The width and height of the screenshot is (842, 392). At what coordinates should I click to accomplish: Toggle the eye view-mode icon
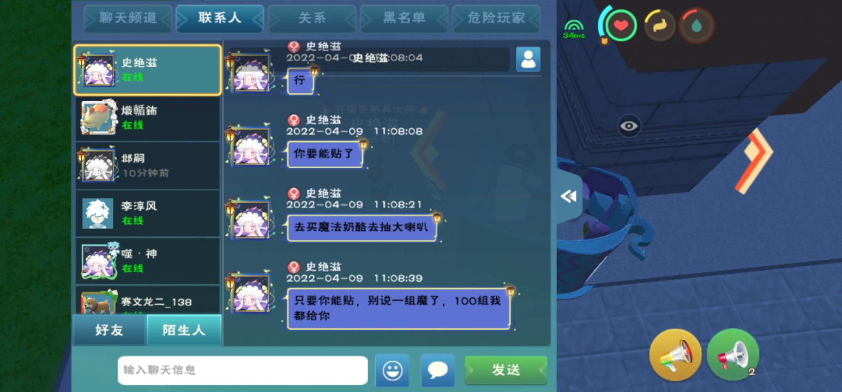tap(629, 126)
